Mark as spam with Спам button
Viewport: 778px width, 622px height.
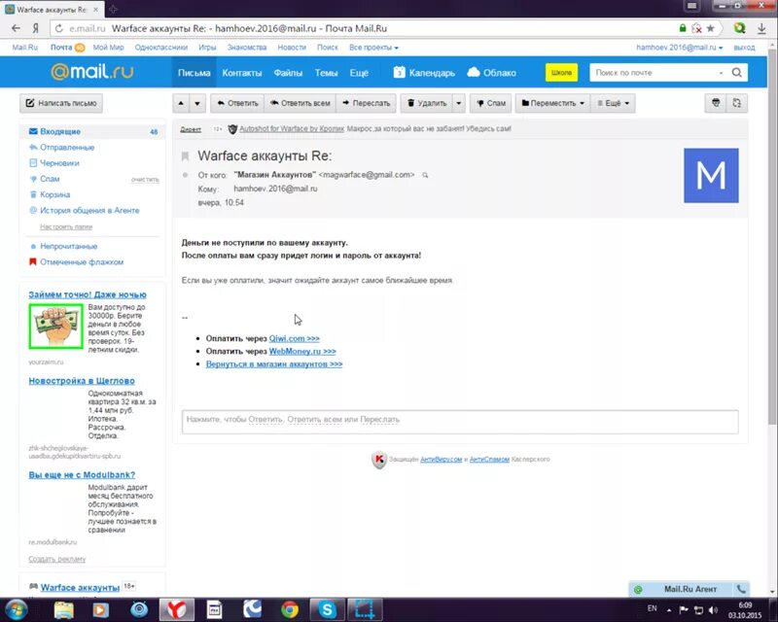[x=491, y=103]
